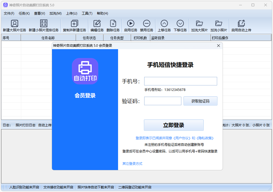Click the 手机号 phone number input field
This screenshot has width=273, height=192.
click(181, 81)
